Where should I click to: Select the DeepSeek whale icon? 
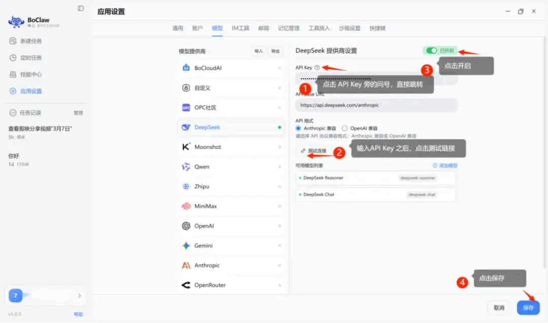(x=186, y=127)
